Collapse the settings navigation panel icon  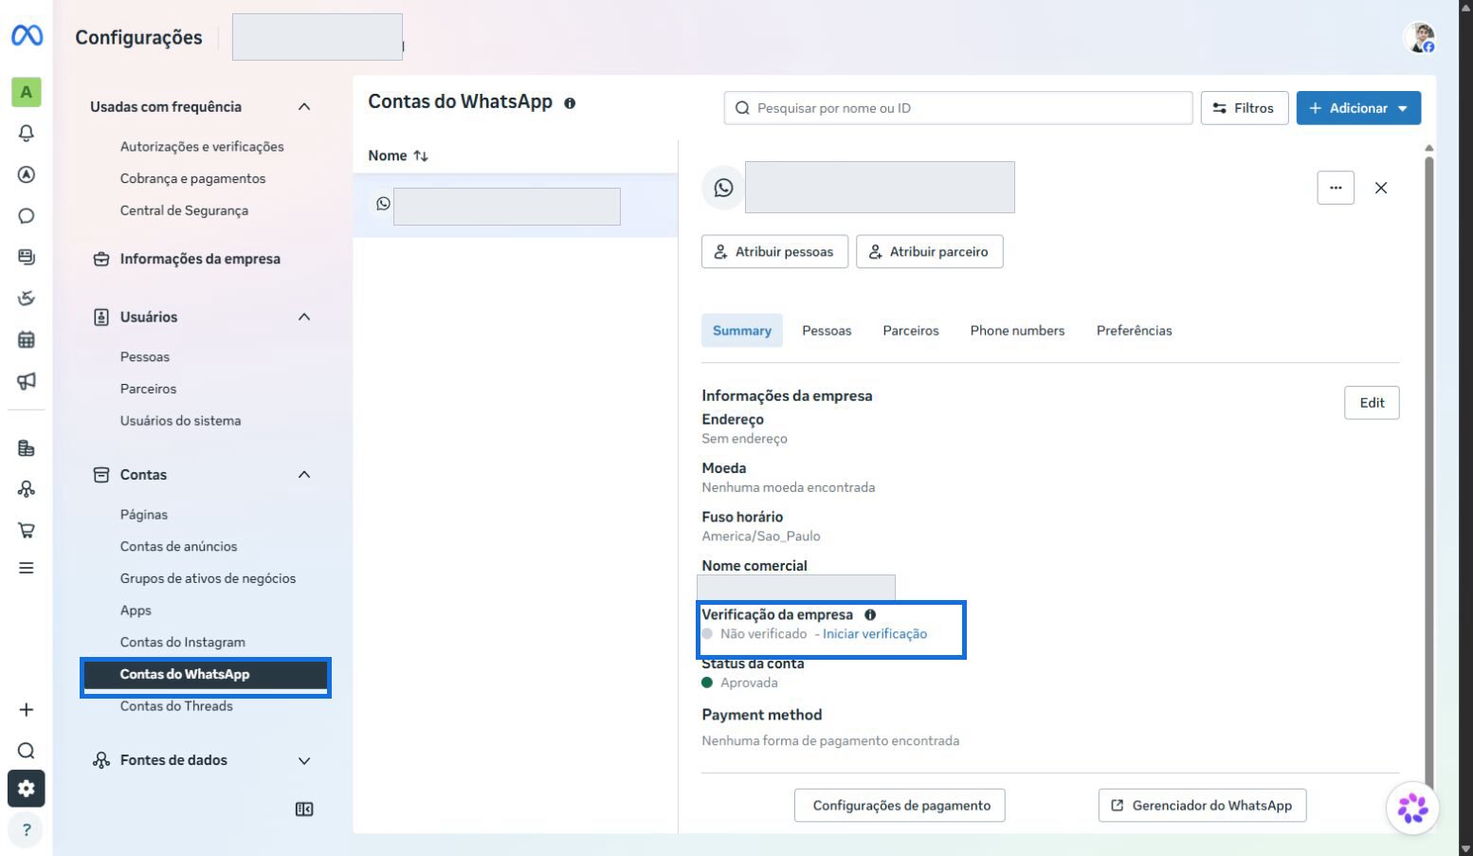[304, 810]
